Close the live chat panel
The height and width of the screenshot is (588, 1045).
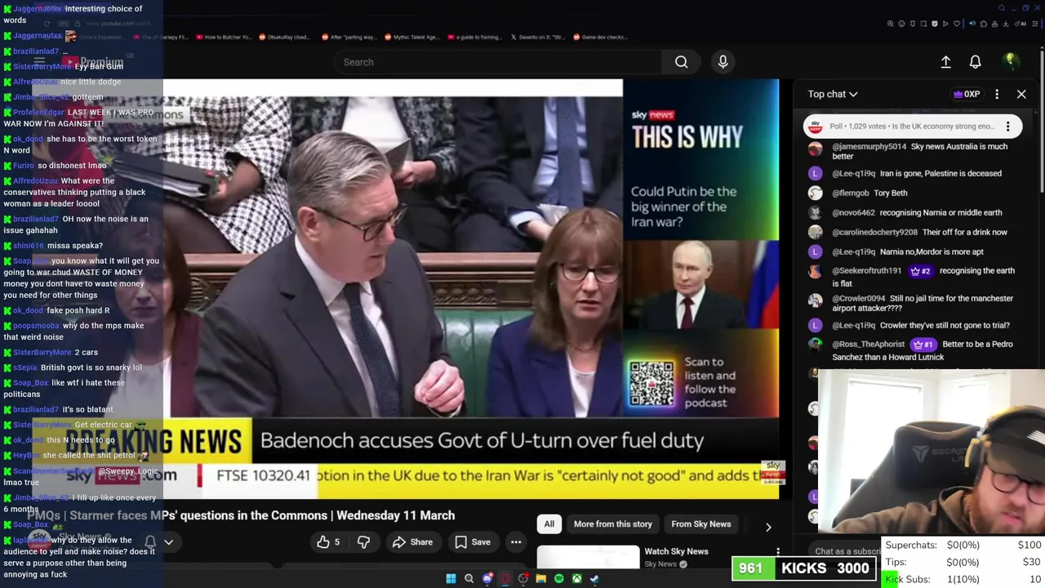point(1021,94)
